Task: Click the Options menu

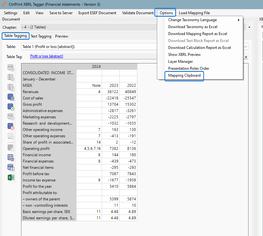Action: (166, 13)
